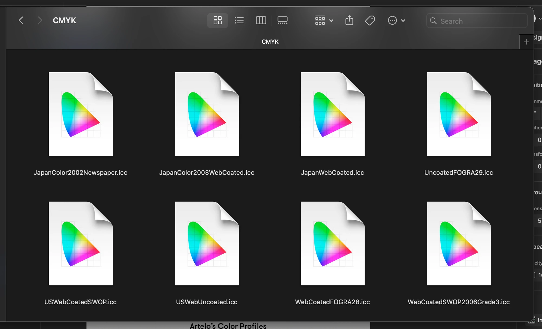Select the CMYK tab
Viewport: 542px width, 329px height.
270,42
